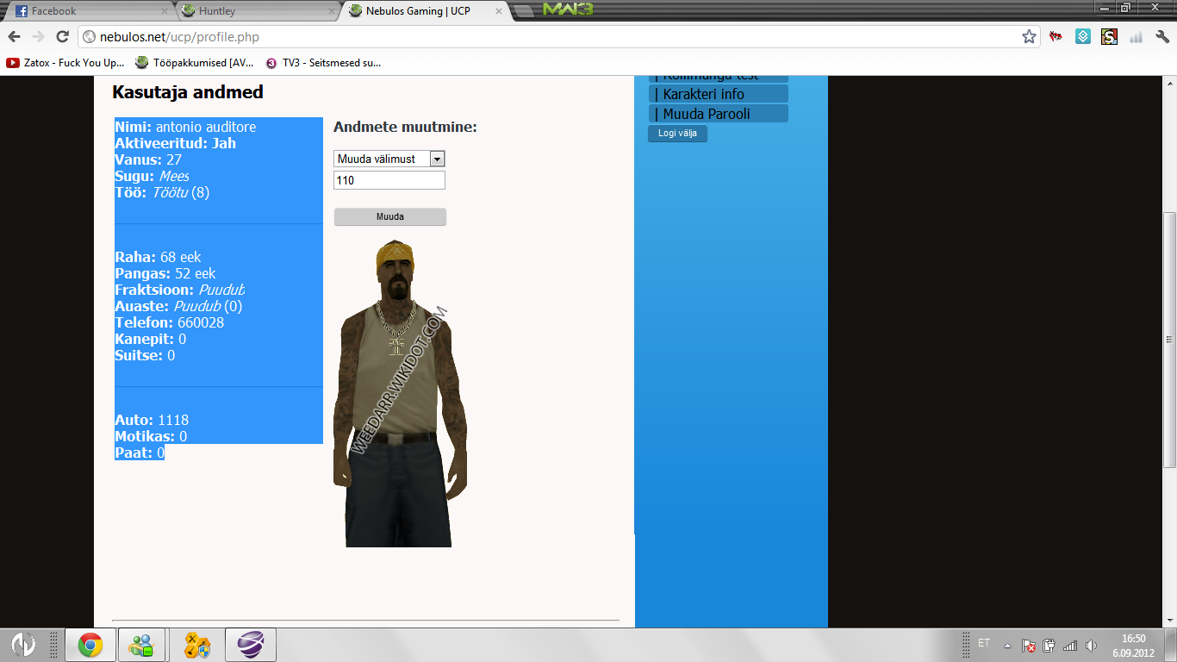The image size is (1177, 662).
Task: Open the Muuda välimust dropdown
Action: click(389, 159)
